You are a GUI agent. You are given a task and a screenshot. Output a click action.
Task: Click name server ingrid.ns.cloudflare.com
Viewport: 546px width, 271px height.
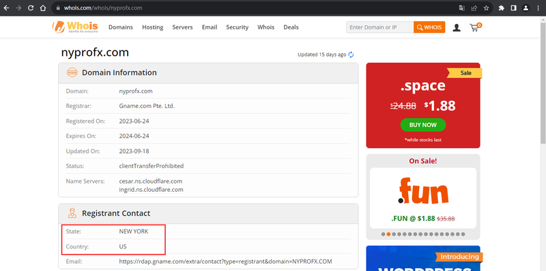pyautogui.click(x=151, y=190)
